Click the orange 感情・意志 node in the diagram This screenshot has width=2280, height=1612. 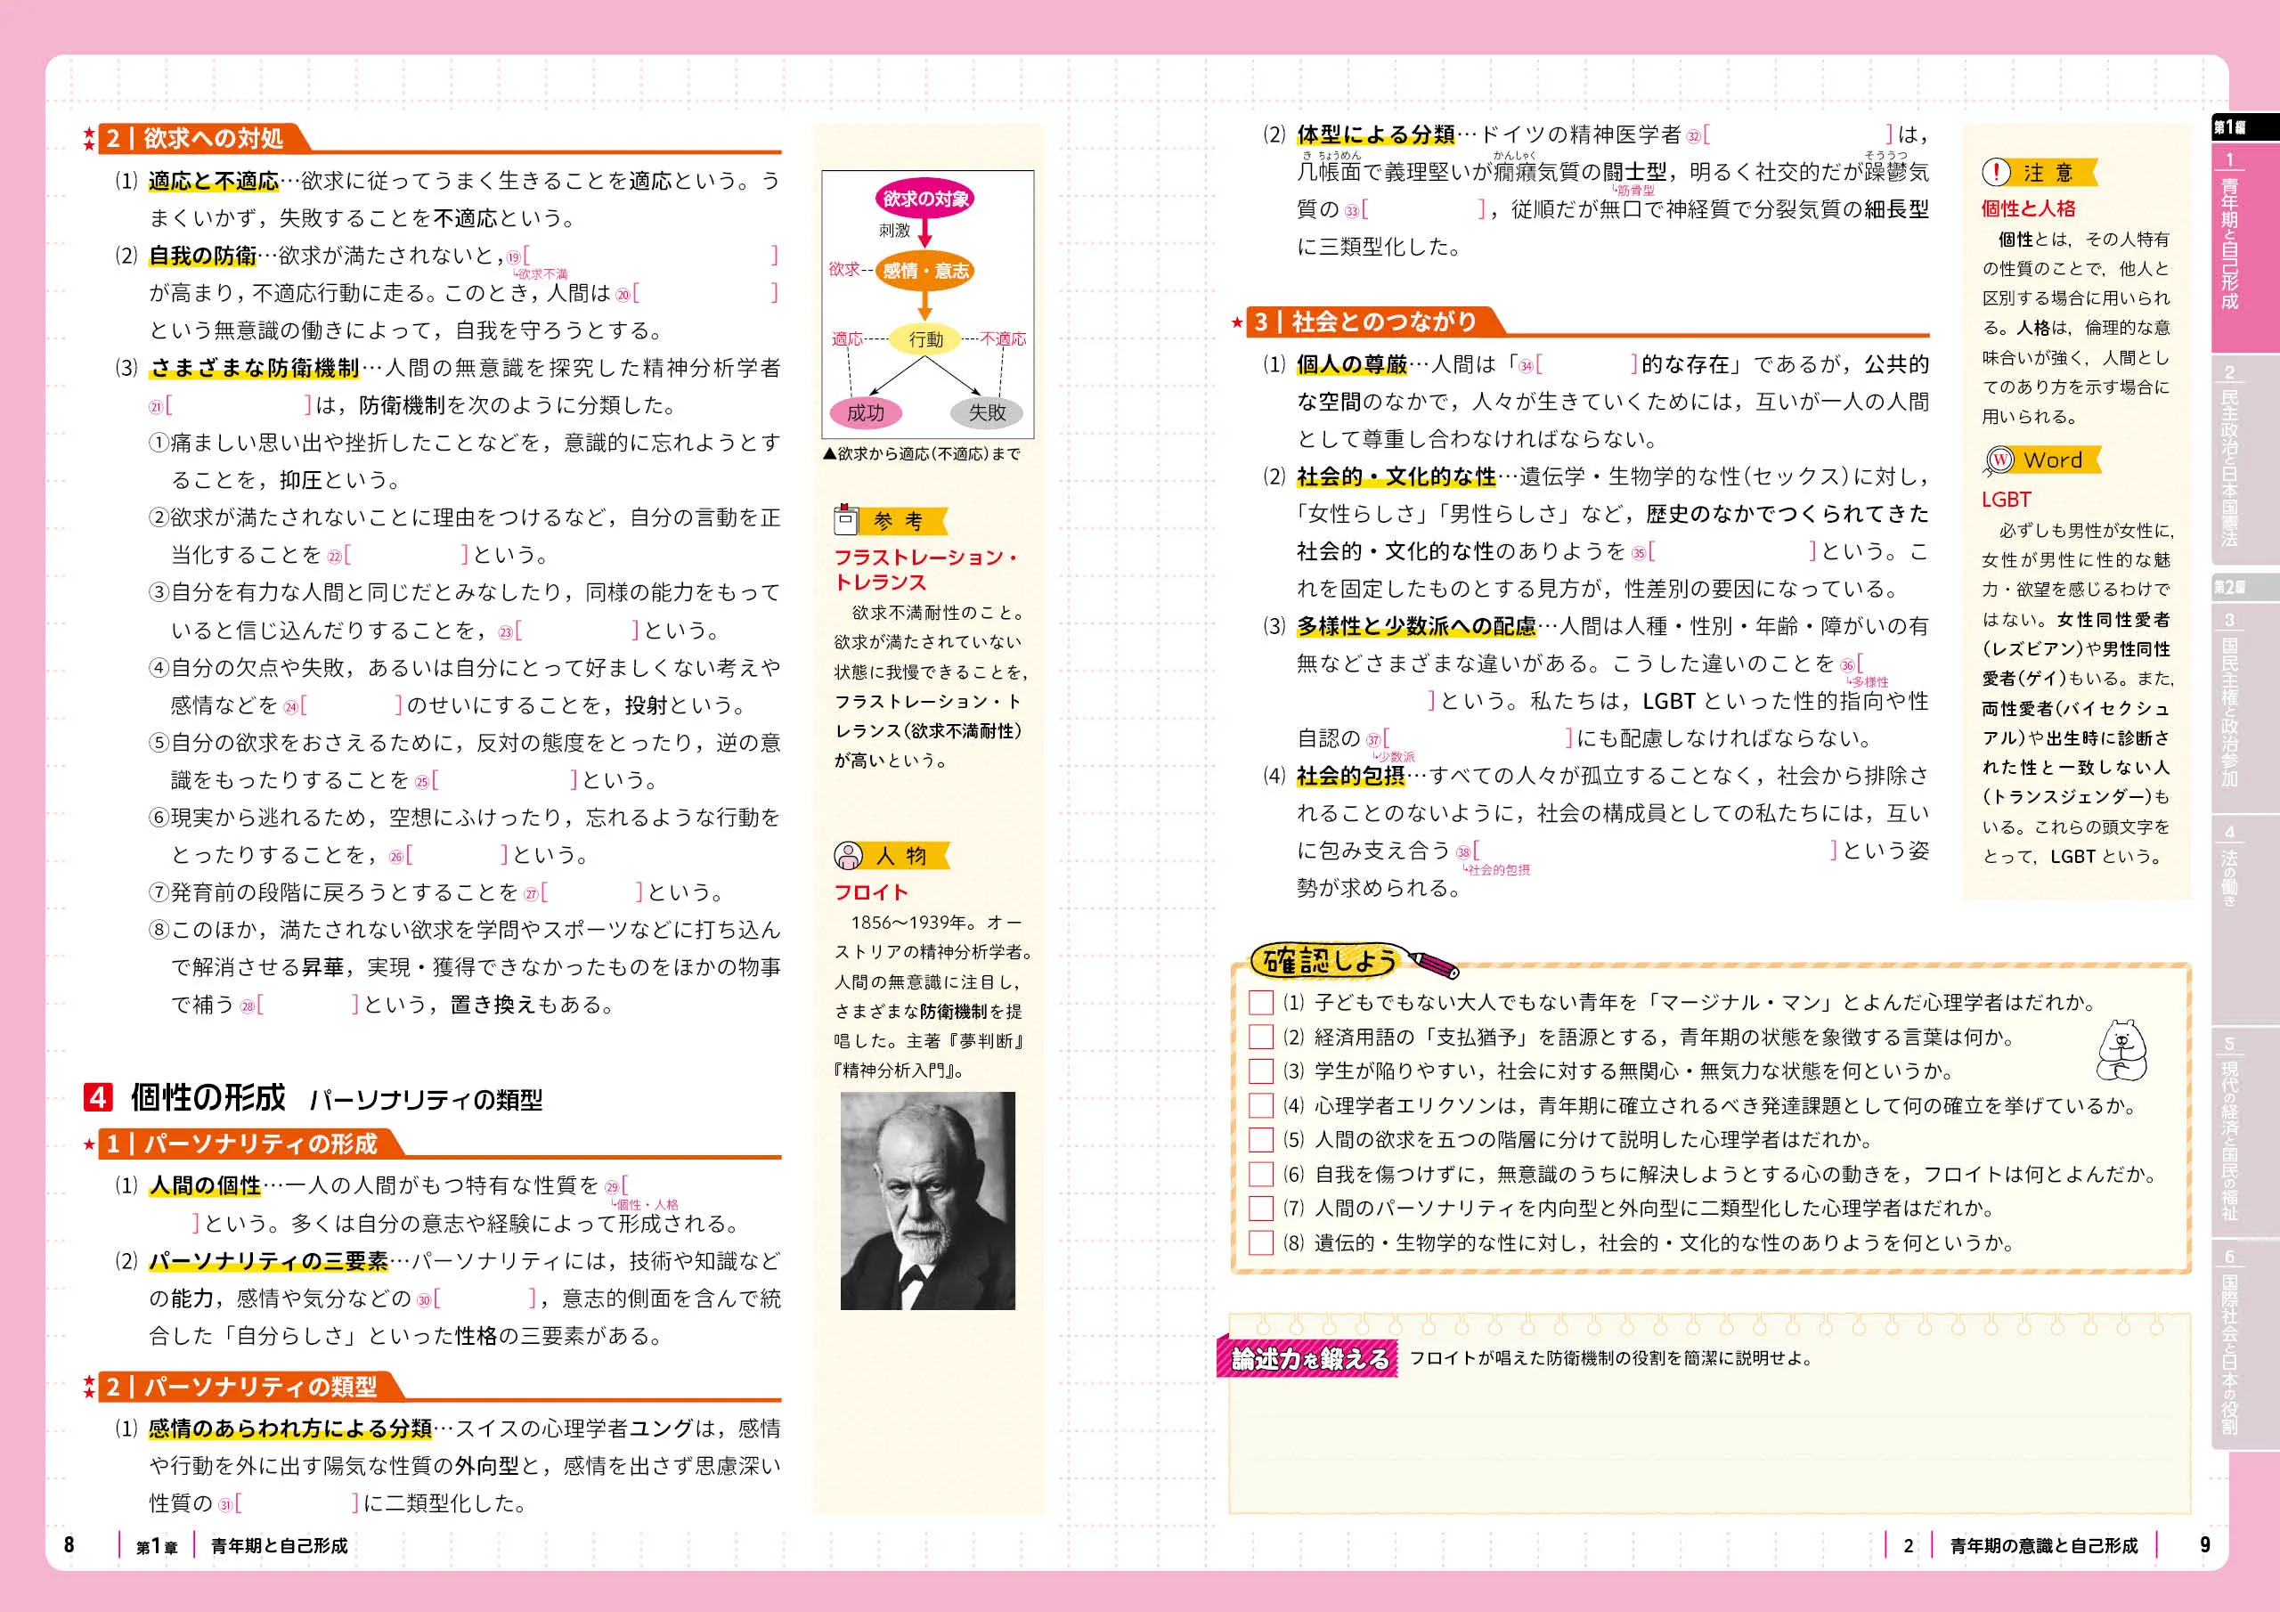pos(924,270)
